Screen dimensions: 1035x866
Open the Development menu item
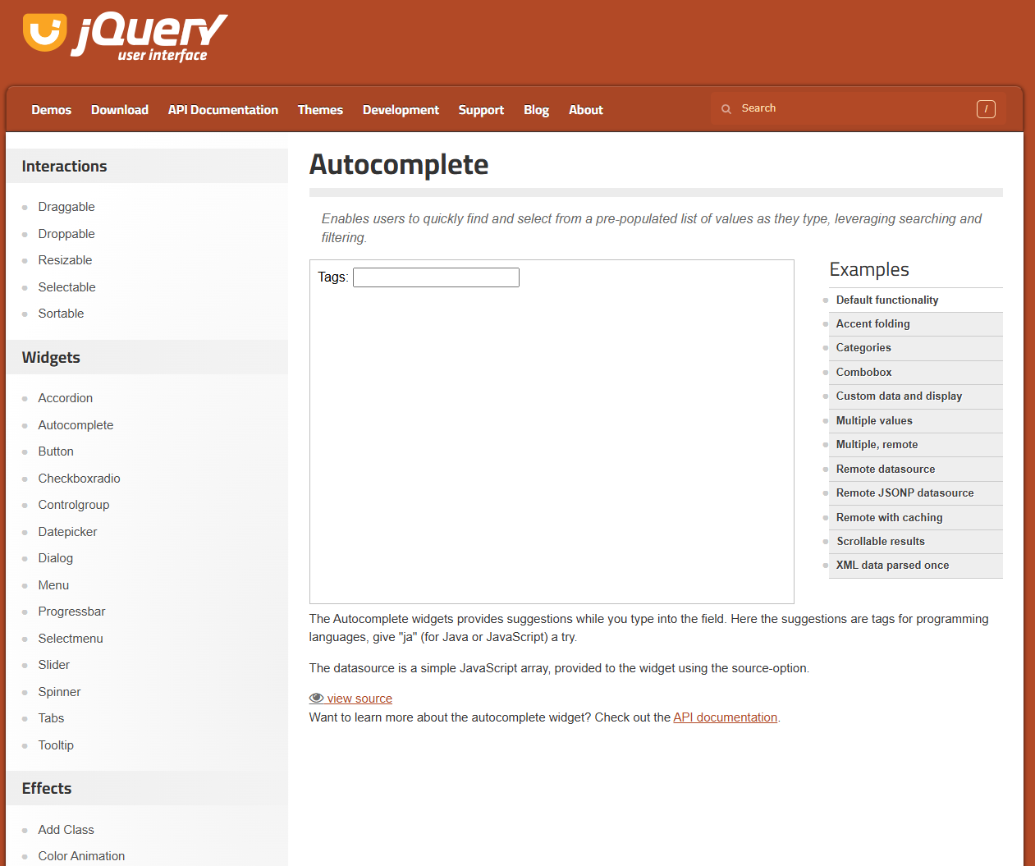pyautogui.click(x=401, y=110)
